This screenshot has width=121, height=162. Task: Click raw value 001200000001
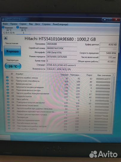click(103, 85)
